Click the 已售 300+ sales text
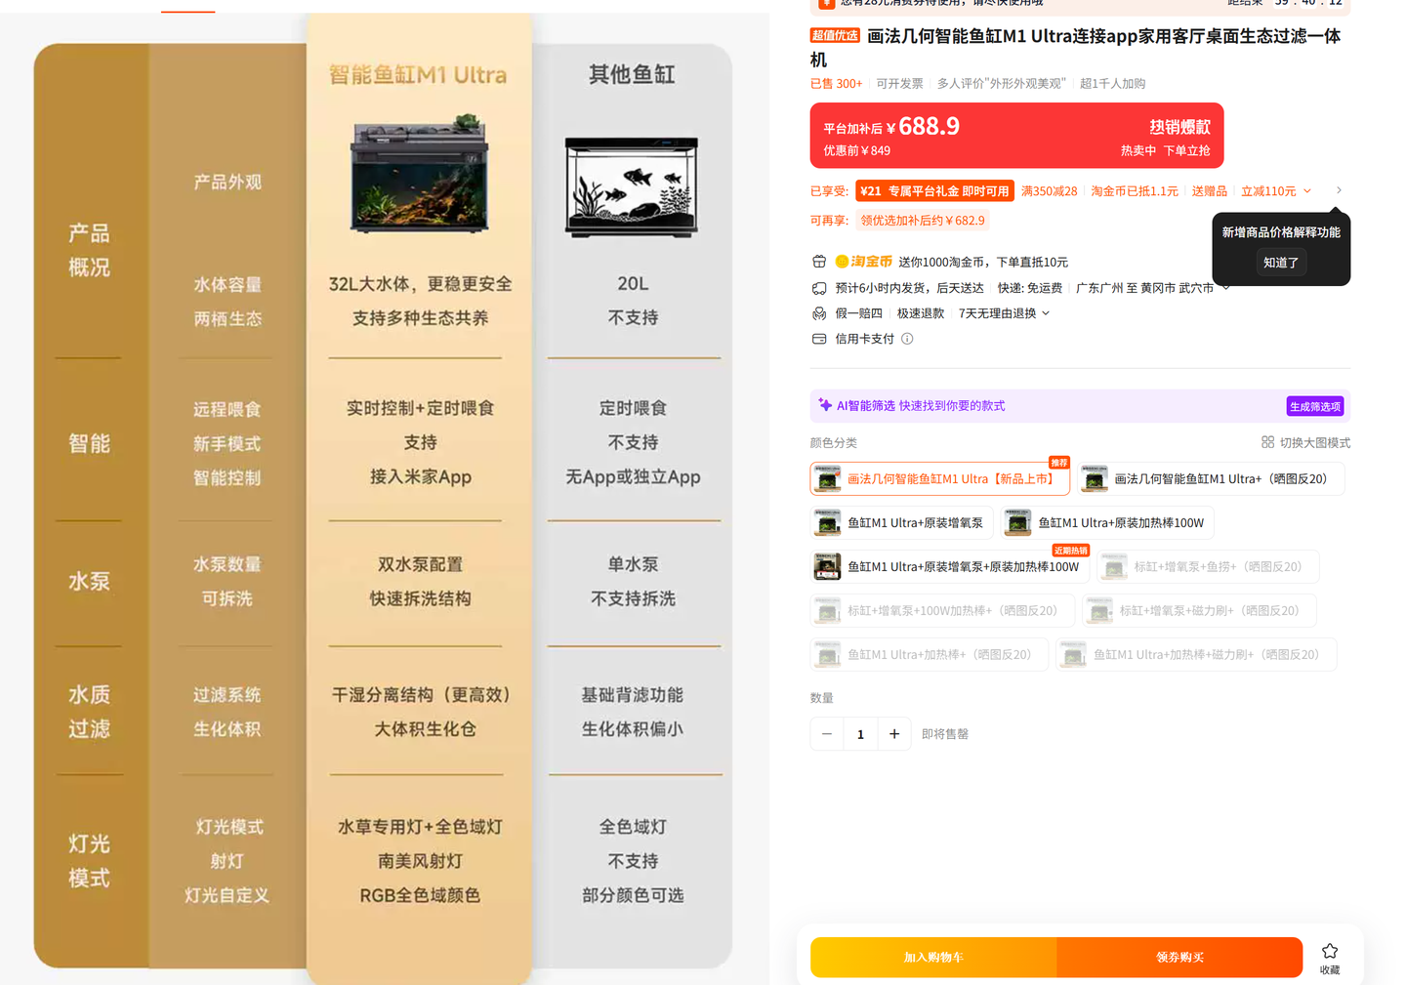This screenshot has width=1406, height=985. [x=837, y=84]
